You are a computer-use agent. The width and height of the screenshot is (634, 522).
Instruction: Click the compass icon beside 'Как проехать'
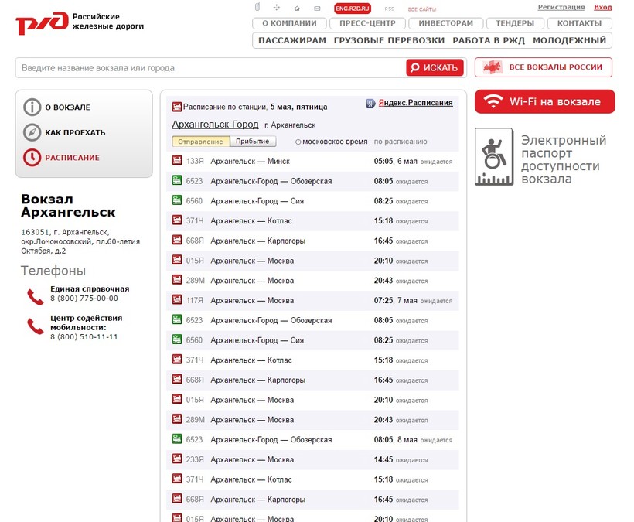(x=32, y=132)
